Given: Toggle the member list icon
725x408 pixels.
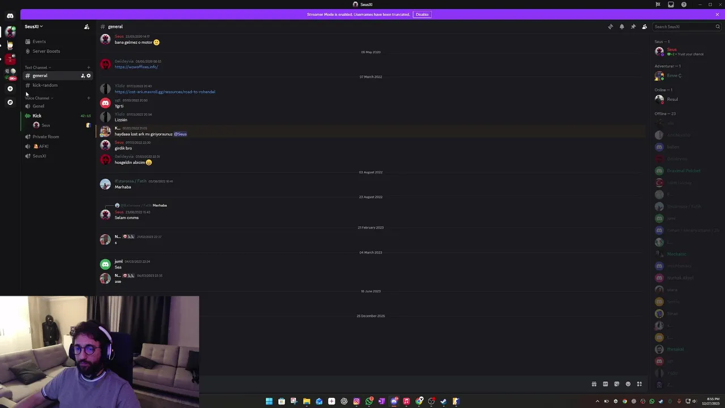Looking at the screenshot, I should (x=645, y=27).
